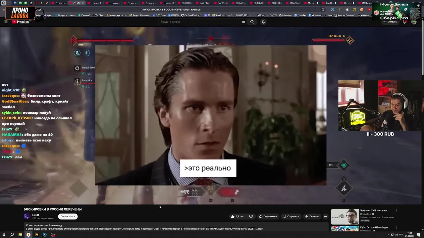Click ENG language indicator in tray

point(401,235)
